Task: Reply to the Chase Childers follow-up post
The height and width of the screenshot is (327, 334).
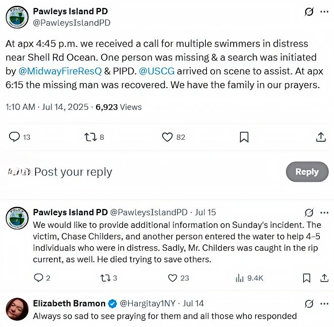Action: [38, 278]
